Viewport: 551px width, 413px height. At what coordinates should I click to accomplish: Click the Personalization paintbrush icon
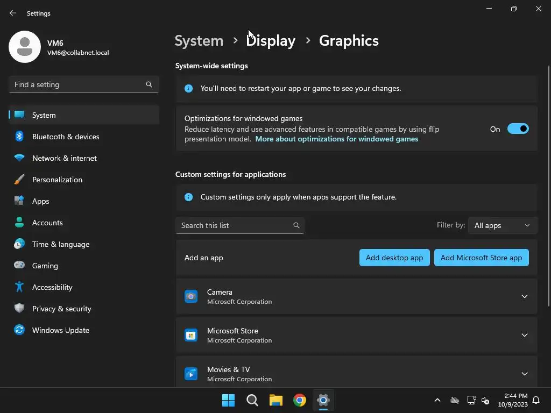click(19, 180)
